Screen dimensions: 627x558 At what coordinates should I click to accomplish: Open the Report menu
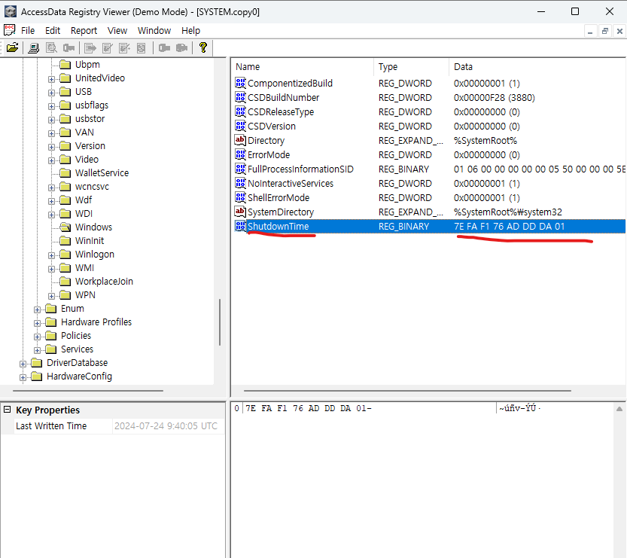pyautogui.click(x=84, y=30)
